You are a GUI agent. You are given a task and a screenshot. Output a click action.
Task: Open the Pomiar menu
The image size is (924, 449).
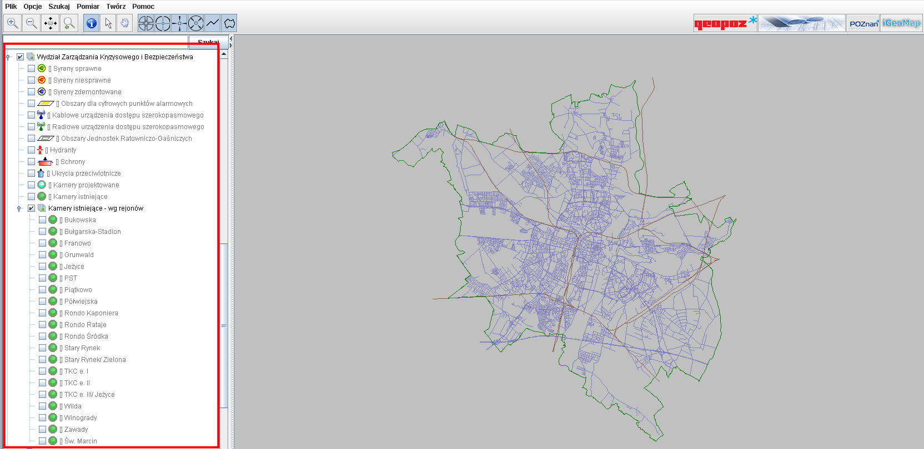pyautogui.click(x=88, y=7)
